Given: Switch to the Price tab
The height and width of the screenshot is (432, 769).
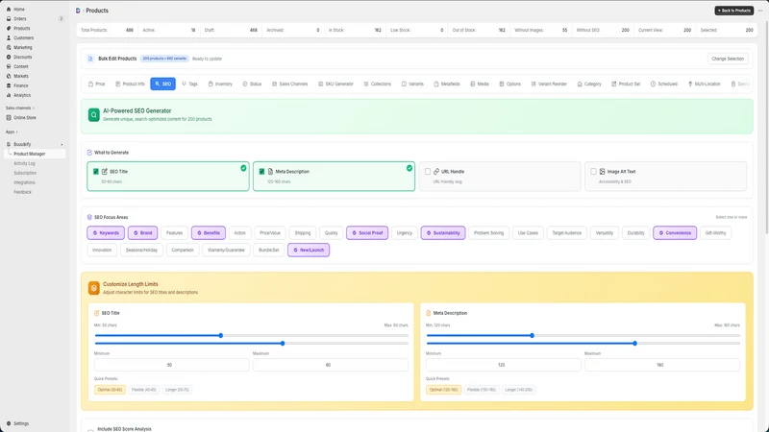Looking at the screenshot, I should 97,84.
